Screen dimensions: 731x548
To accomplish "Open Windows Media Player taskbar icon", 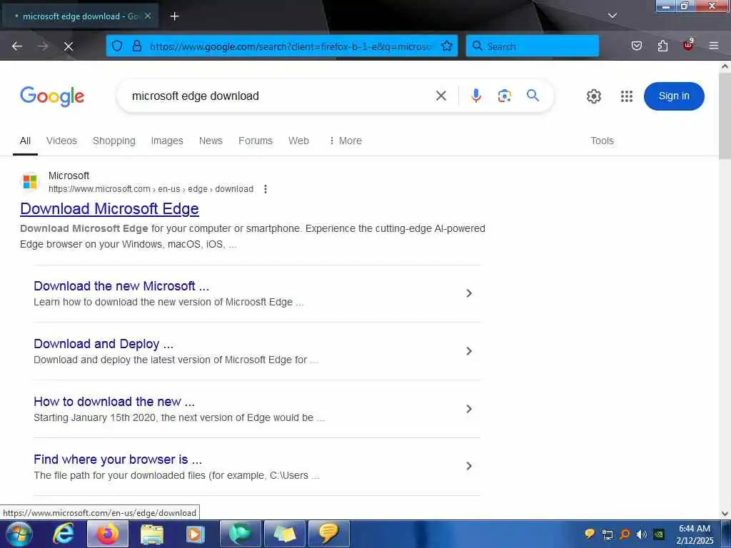I will pyautogui.click(x=195, y=534).
